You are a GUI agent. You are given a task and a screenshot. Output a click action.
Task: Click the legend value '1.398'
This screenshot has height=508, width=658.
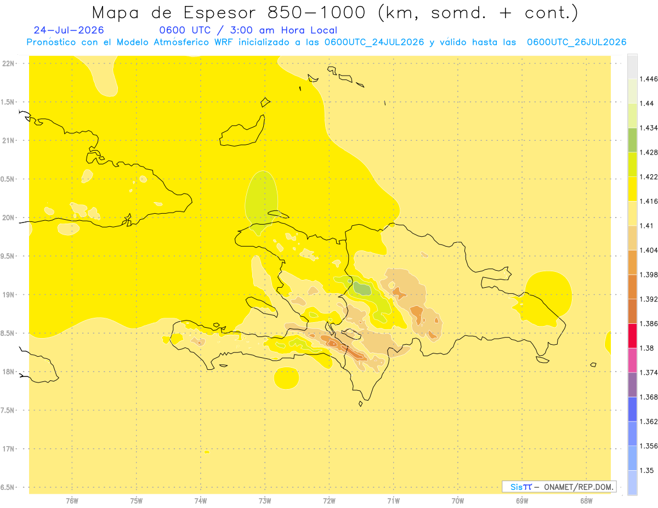(649, 275)
